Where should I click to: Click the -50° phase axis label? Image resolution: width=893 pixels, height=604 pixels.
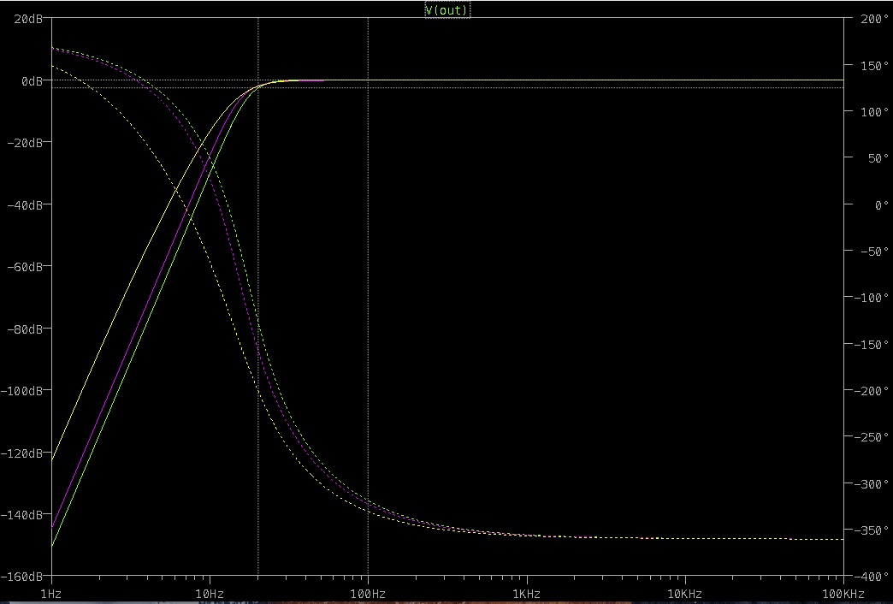click(874, 252)
